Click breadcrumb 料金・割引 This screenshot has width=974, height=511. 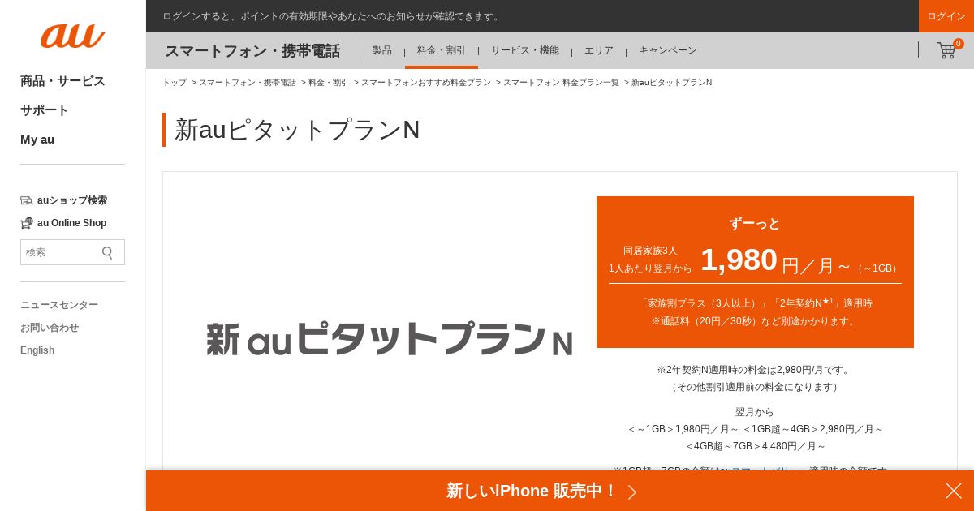tap(329, 83)
